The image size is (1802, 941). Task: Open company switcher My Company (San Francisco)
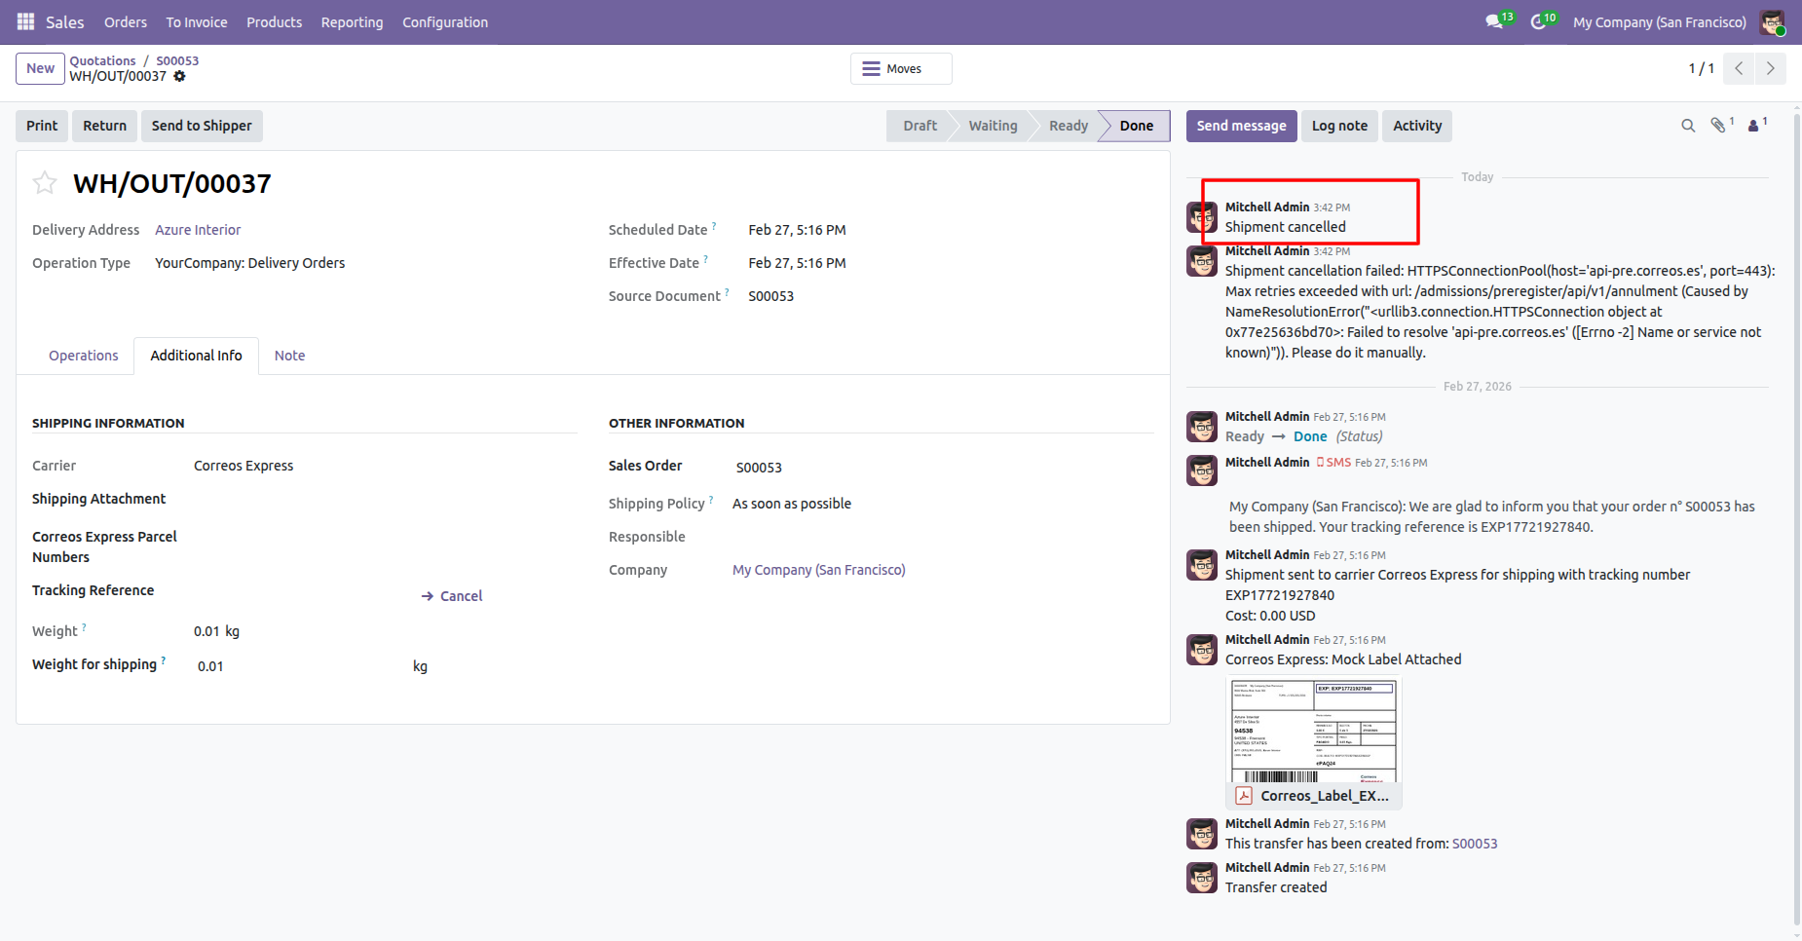(x=1659, y=21)
